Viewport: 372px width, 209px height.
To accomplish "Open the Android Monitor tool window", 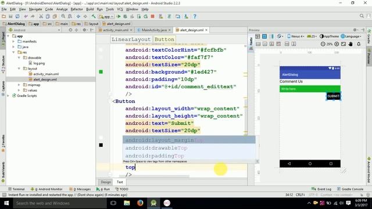I will click(46, 189).
